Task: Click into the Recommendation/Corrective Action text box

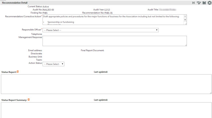Action: pyautogui.click(x=114, y=20)
